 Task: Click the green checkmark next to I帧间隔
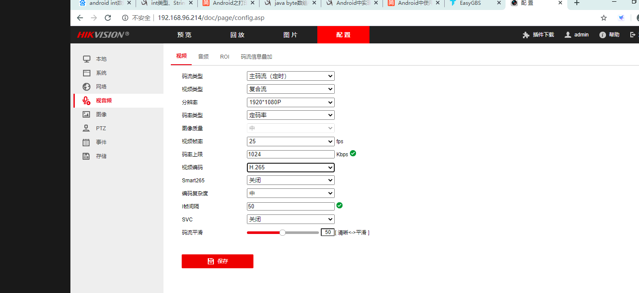pos(339,205)
